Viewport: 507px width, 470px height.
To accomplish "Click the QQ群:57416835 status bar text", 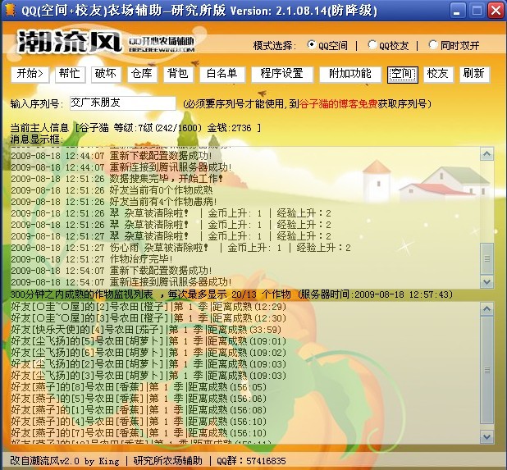I will (x=251, y=461).
